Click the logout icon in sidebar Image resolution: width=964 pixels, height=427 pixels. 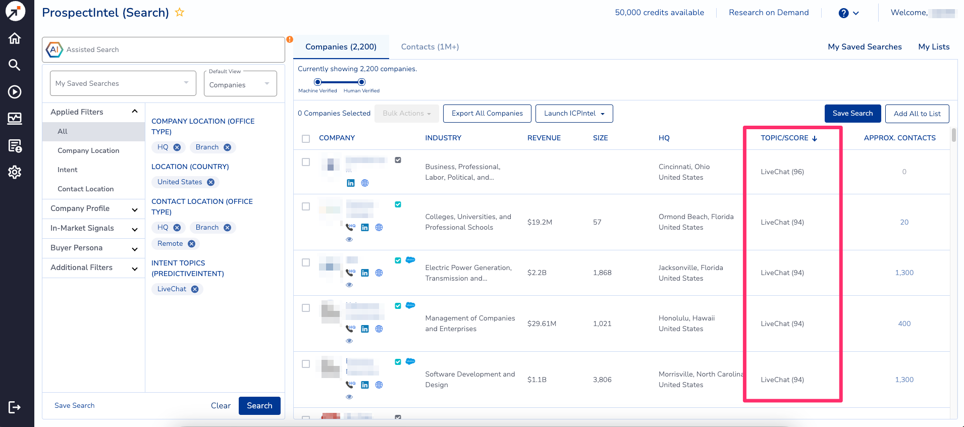[x=15, y=407]
